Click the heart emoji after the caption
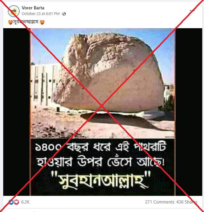Viewport: 204px width, 212px height. click(42, 22)
